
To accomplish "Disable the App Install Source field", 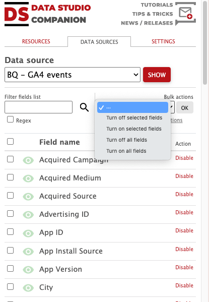I will [184, 249].
